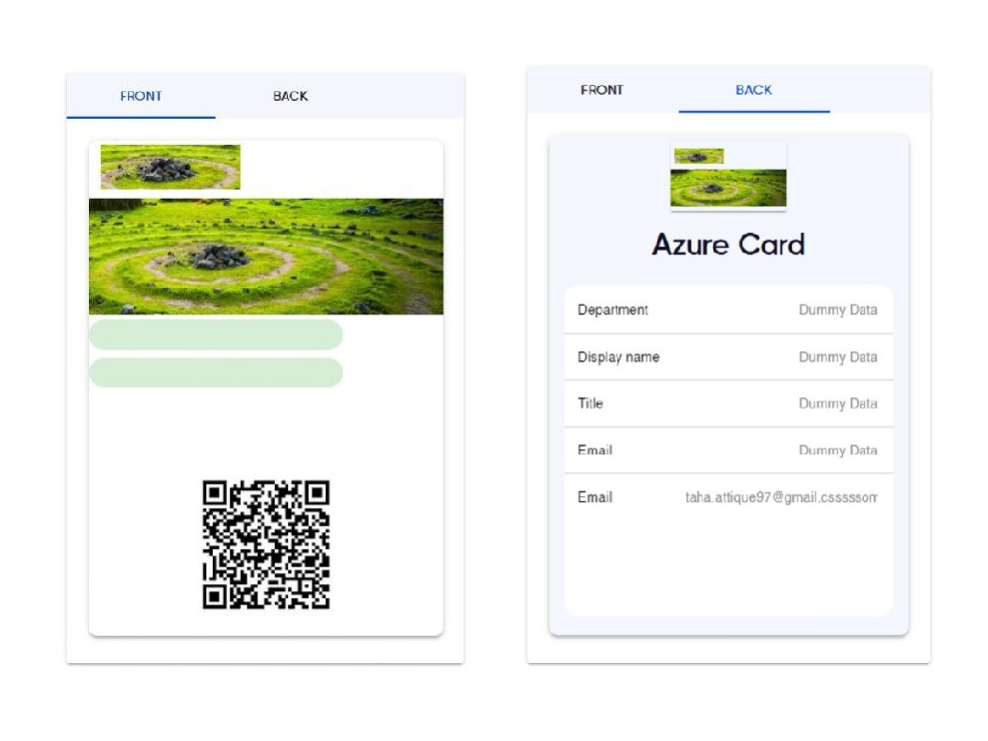The height and width of the screenshot is (741, 988).
Task: Click the Email label with the Dummy Data value
Action: 595,450
